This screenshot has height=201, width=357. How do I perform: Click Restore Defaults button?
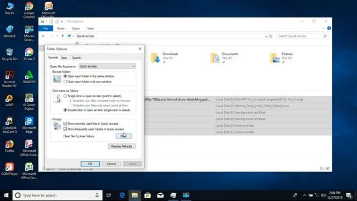[122, 146]
